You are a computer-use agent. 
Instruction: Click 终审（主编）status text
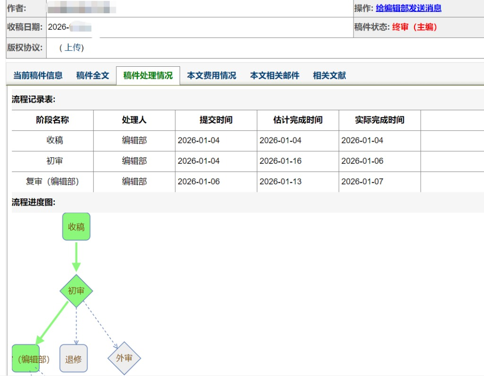415,27
